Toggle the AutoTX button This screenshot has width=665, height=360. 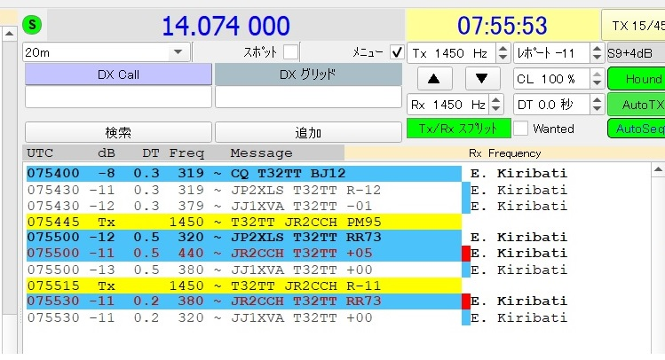[637, 105]
